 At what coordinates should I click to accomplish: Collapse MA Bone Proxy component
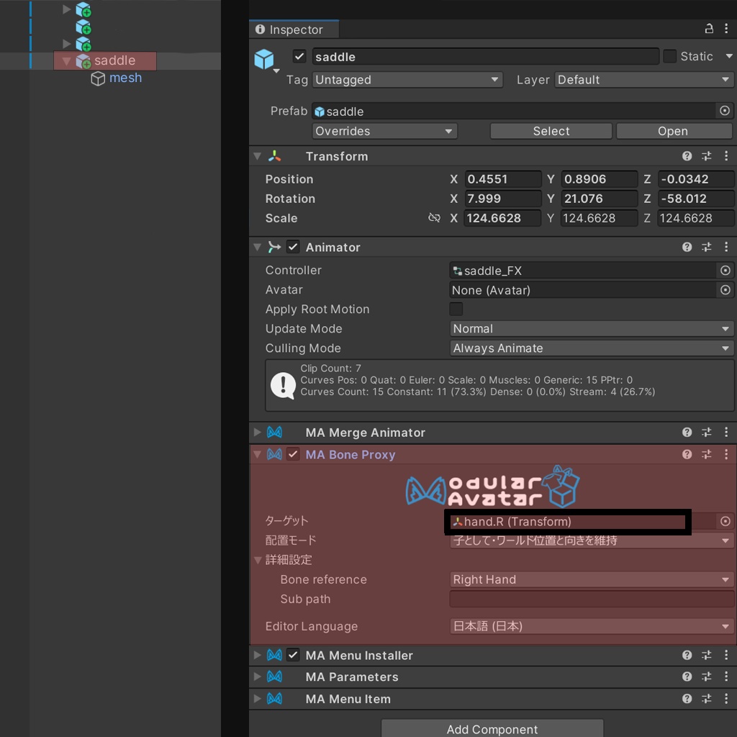point(257,454)
